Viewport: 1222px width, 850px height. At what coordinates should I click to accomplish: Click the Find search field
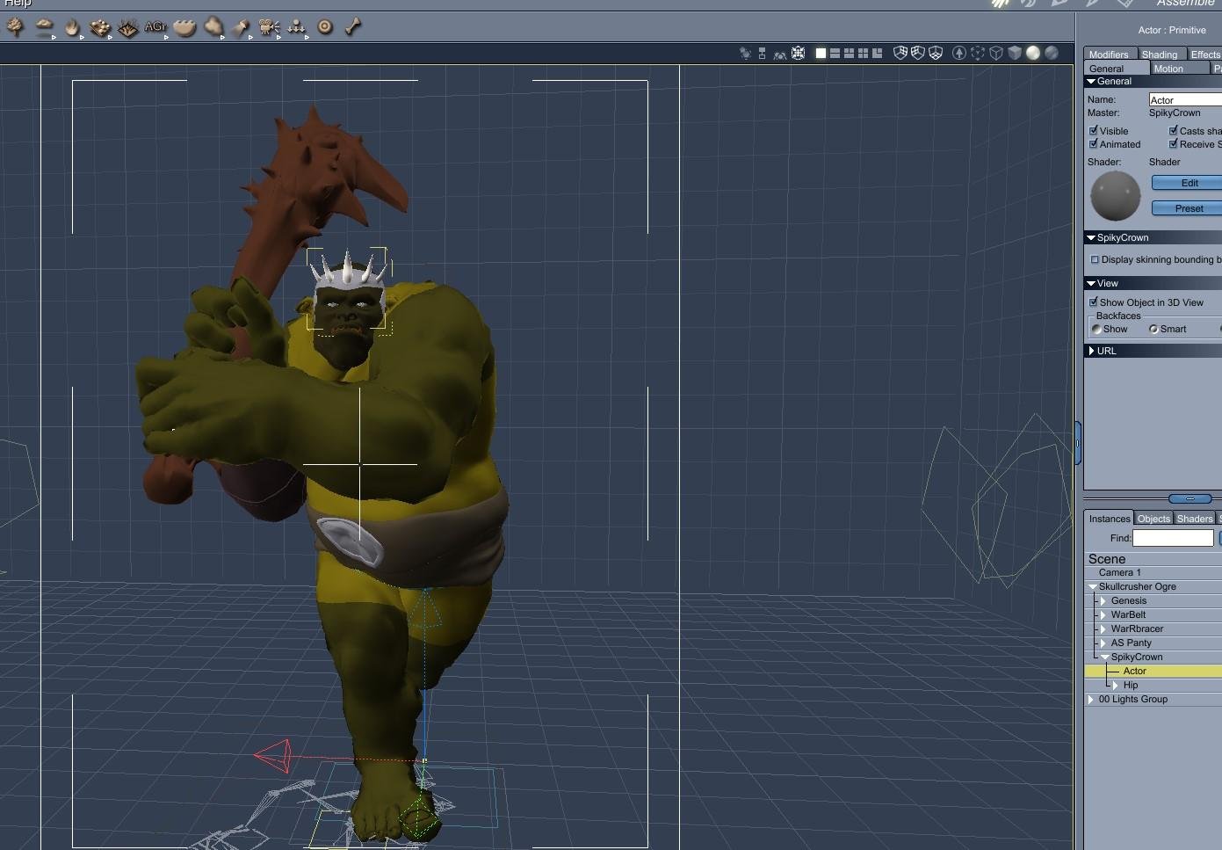pos(1173,538)
